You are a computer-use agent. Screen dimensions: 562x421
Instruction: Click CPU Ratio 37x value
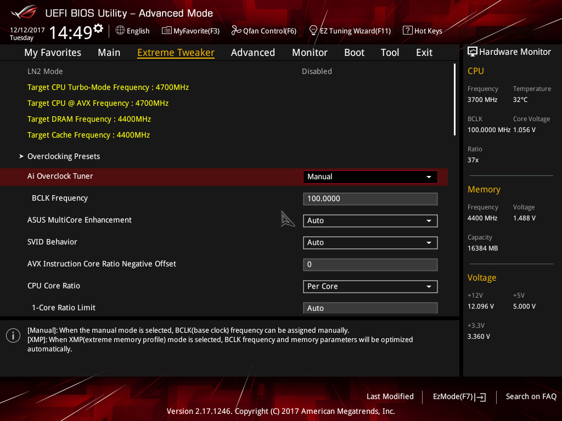click(x=473, y=160)
